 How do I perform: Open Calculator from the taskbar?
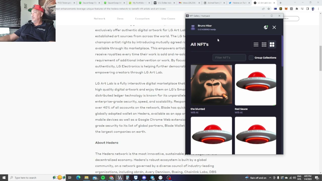click(x=128, y=178)
